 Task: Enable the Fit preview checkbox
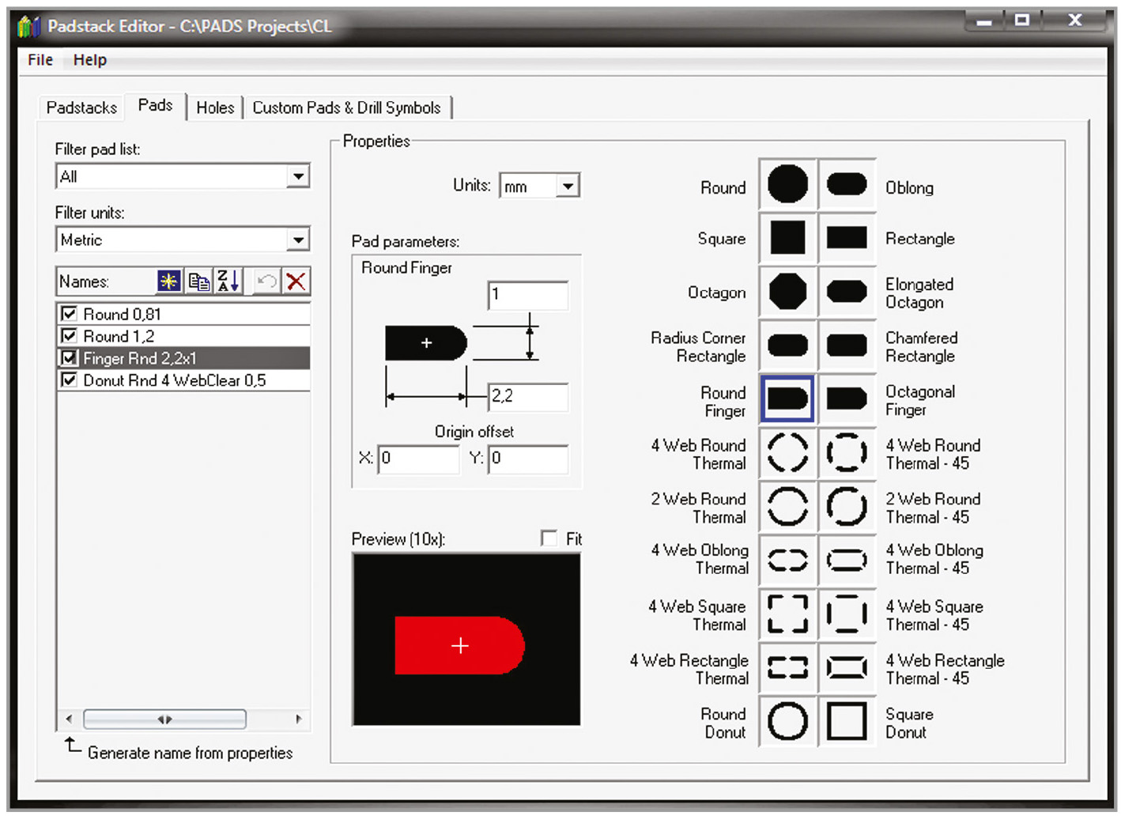(549, 538)
